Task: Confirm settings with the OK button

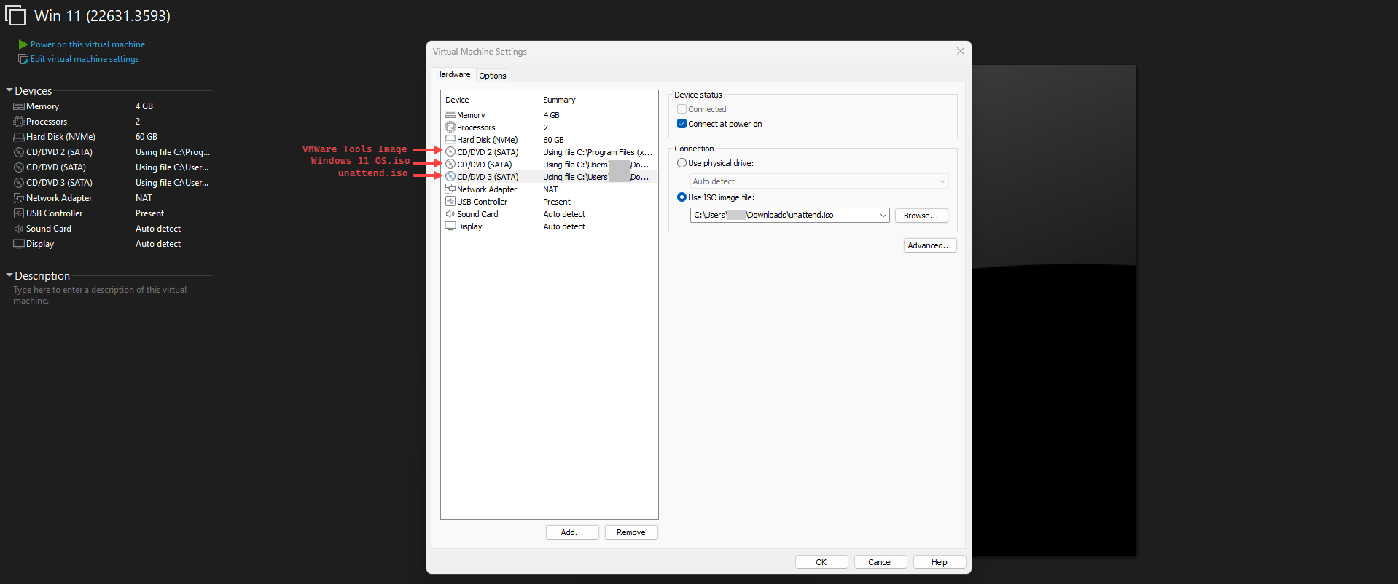Action: 821,562
